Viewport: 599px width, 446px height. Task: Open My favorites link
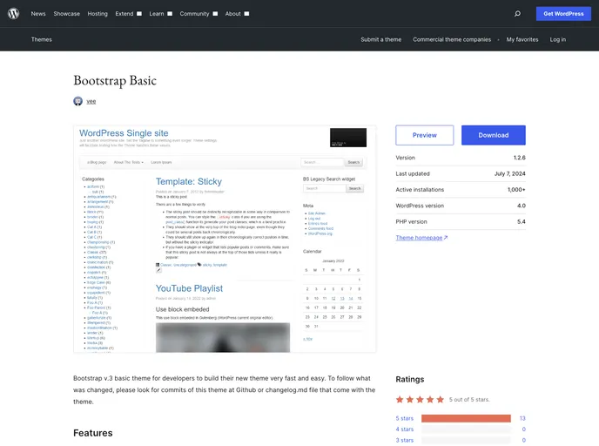[x=522, y=39]
